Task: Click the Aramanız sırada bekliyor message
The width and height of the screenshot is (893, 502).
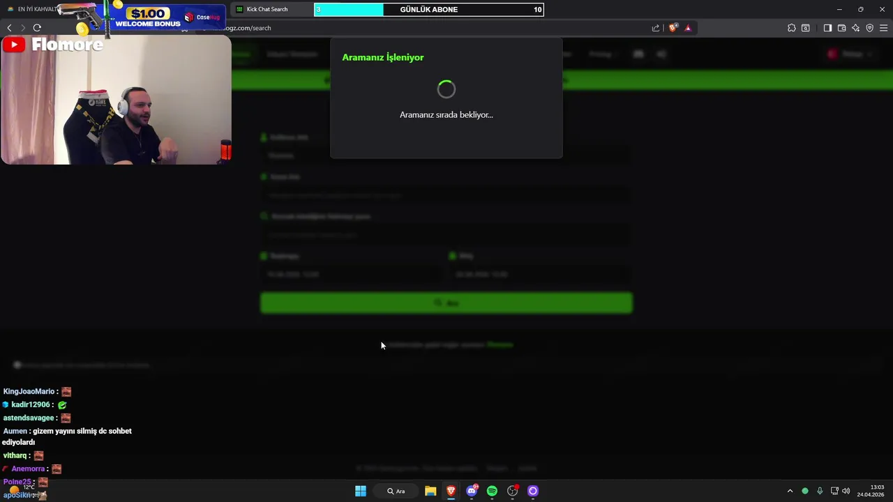Action: click(446, 114)
